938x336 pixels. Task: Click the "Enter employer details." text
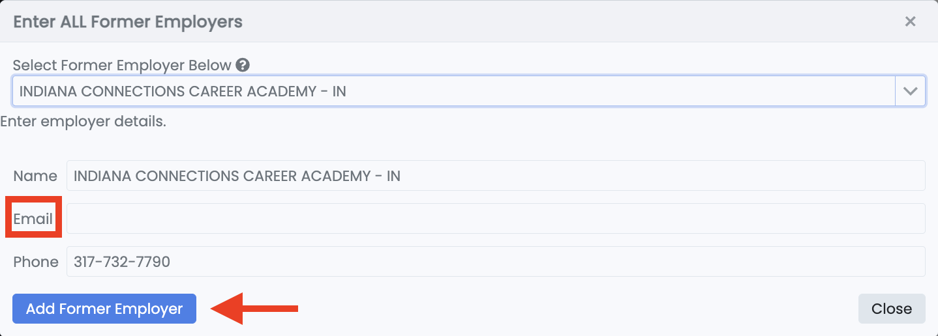(83, 122)
